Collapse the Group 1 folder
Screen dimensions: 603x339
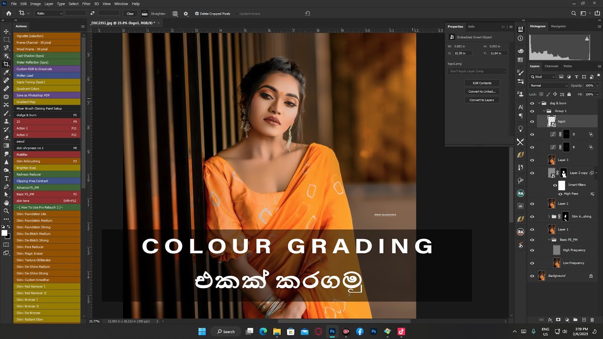pos(544,111)
